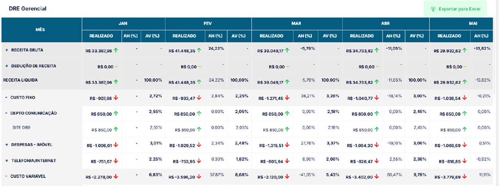Click yellow dash icon in FEV Dedução de Receita
The height and width of the screenshot is (189, 501).
point(200,67)
